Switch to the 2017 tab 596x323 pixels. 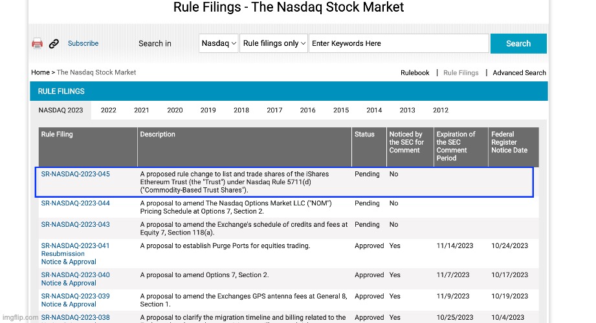pyautogui.click(x=274, y=110)
